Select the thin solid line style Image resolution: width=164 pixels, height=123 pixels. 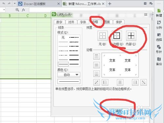tap(63, 64)
